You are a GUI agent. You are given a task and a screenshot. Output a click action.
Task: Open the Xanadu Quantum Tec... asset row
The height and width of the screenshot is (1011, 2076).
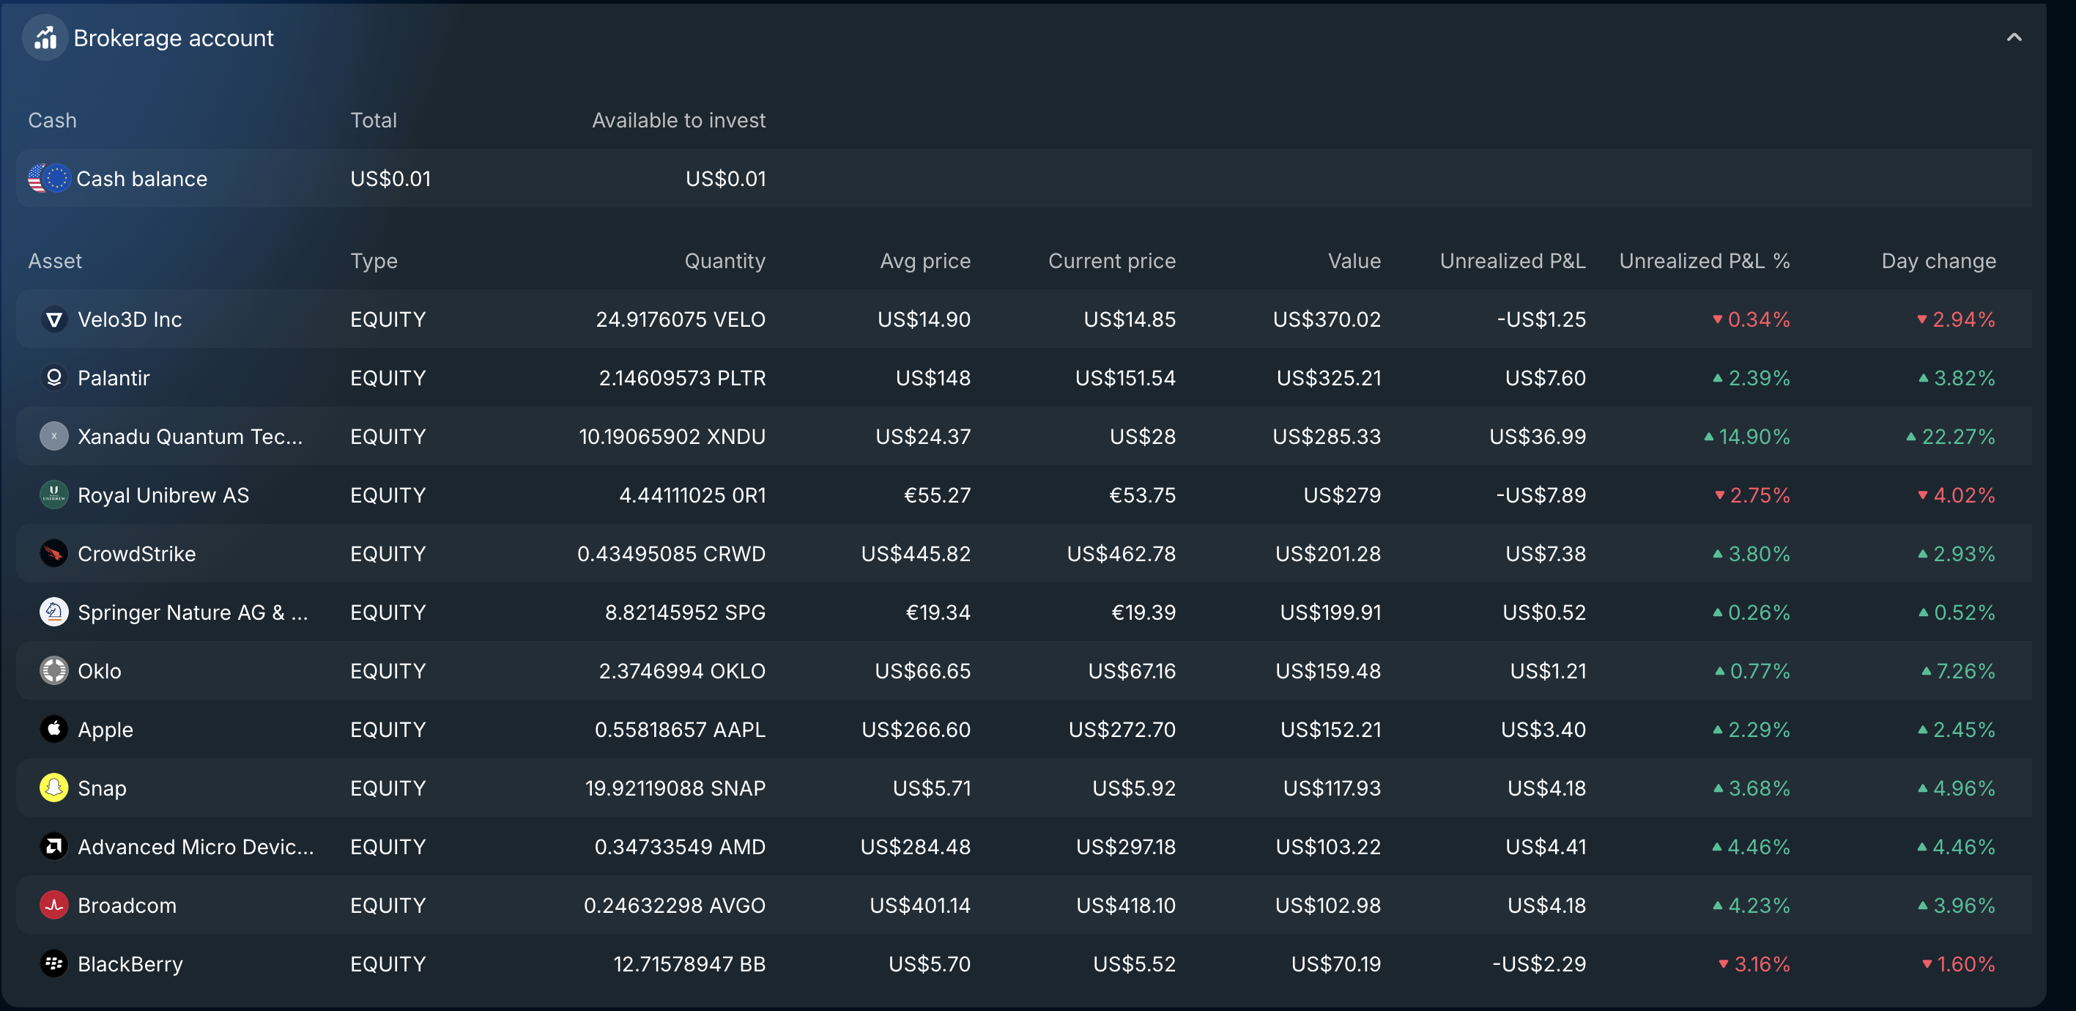190,437
